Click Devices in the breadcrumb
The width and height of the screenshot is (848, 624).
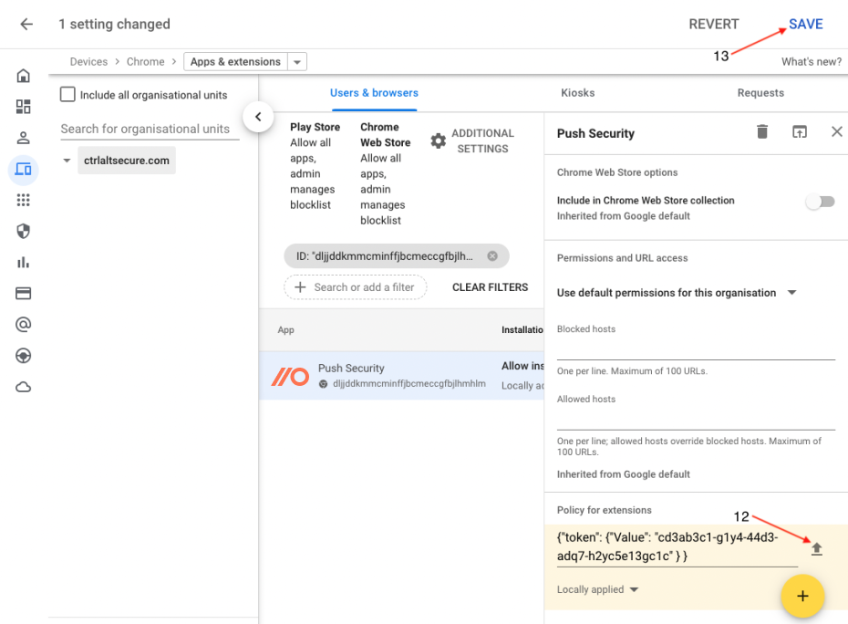coord(88,62)
